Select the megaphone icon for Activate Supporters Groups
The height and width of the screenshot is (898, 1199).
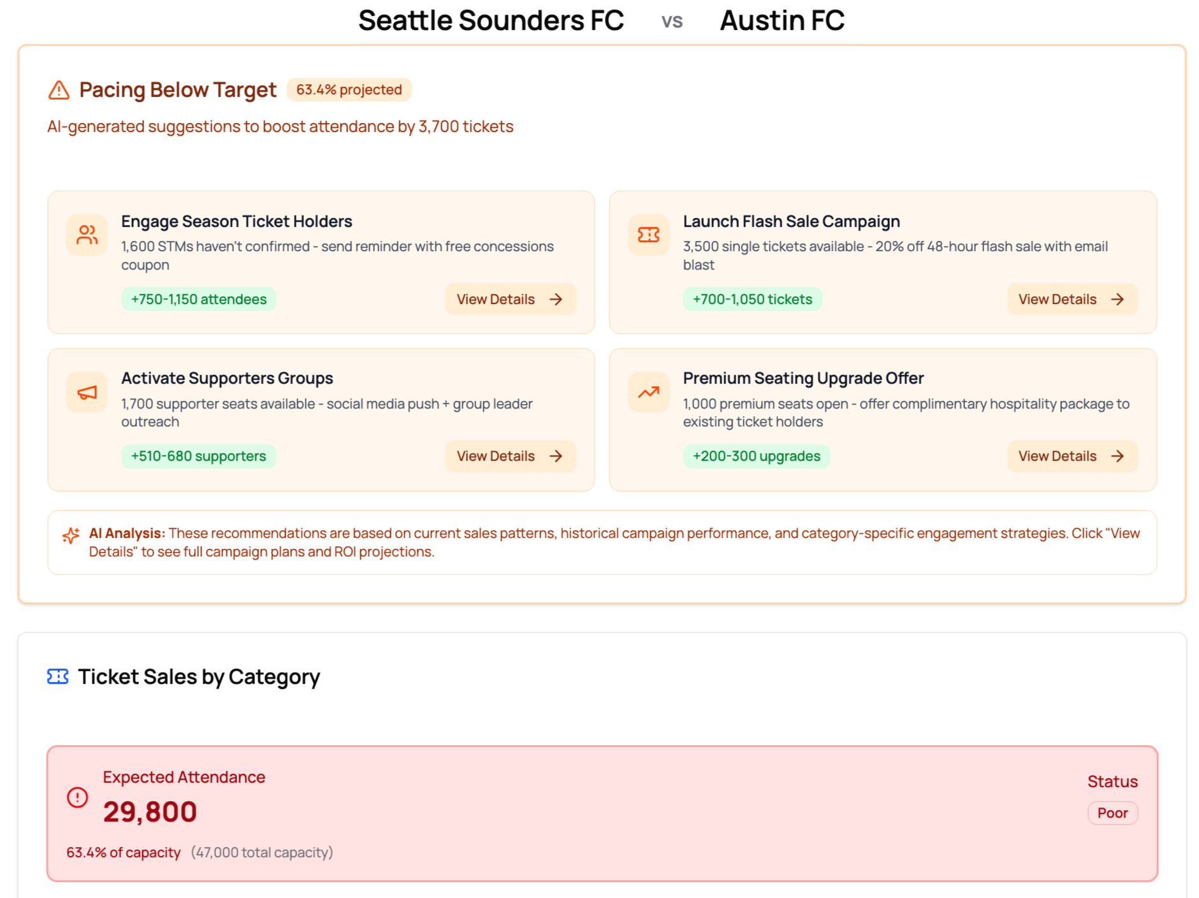point(86,392)
